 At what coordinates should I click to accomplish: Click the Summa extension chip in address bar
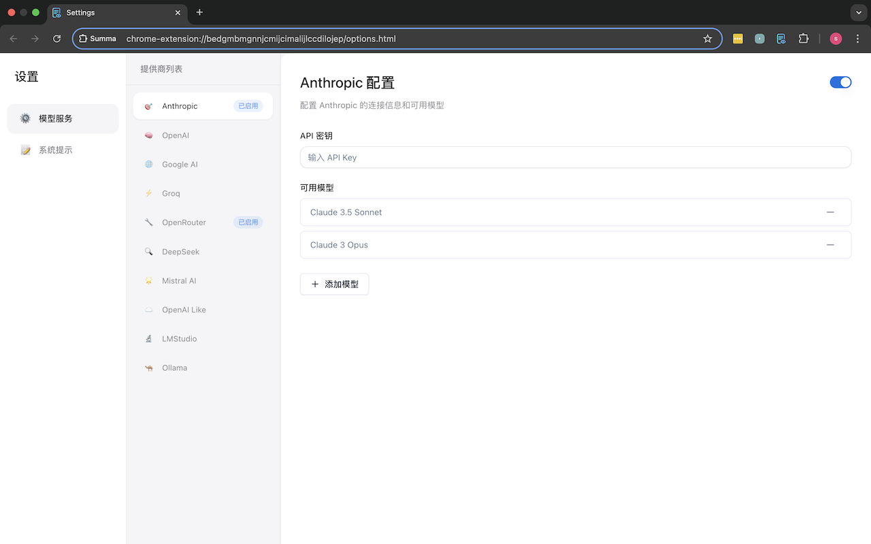point(98,39)
